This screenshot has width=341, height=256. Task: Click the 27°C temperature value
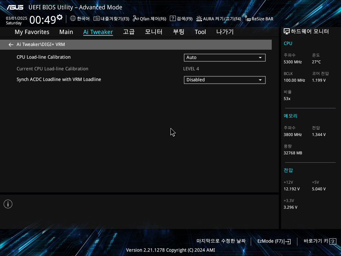tap(316, 62)
